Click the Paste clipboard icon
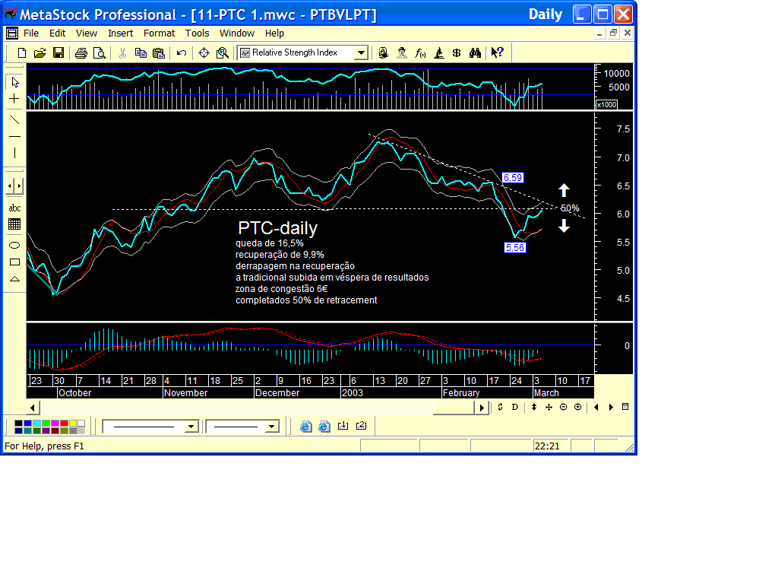This screenshot has width=778, height=584. (159, 52)
